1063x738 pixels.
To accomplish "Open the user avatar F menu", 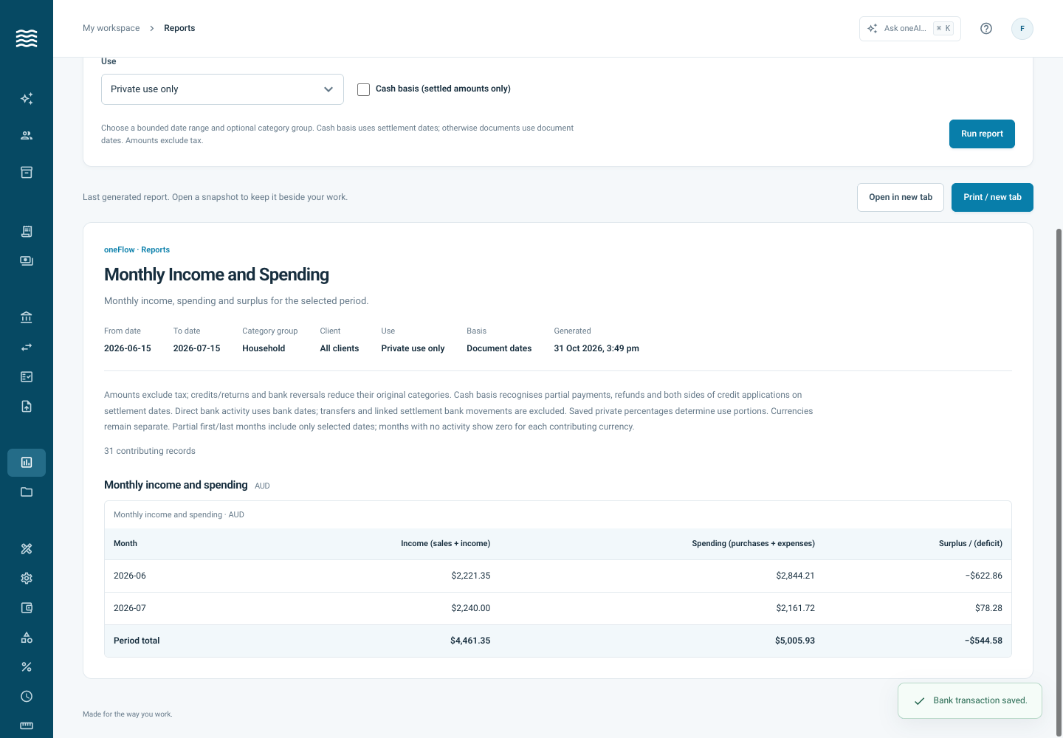I will click(1022, 28).
